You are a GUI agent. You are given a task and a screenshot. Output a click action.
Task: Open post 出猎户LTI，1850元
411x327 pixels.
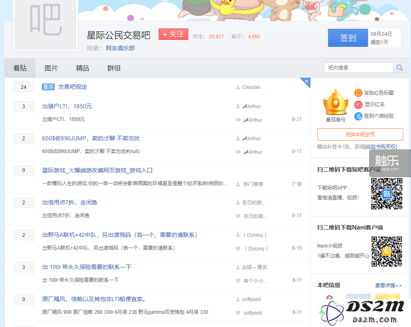point(67,106)
